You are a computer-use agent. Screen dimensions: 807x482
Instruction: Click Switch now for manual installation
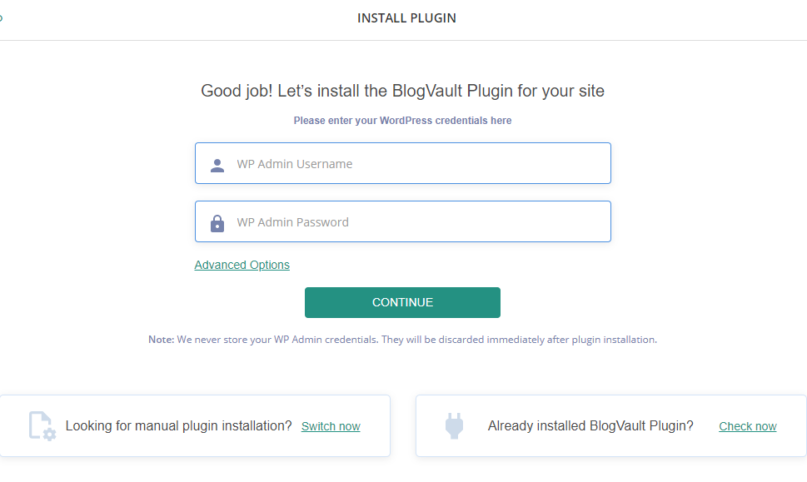tap(331, 426)
